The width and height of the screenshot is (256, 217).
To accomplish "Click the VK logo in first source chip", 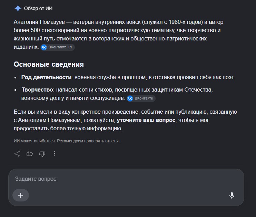I will tap(44, 47).
